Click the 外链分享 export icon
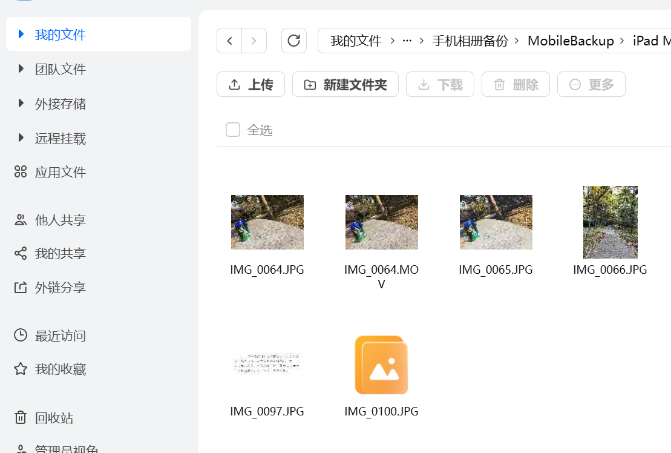 (21, 287)
